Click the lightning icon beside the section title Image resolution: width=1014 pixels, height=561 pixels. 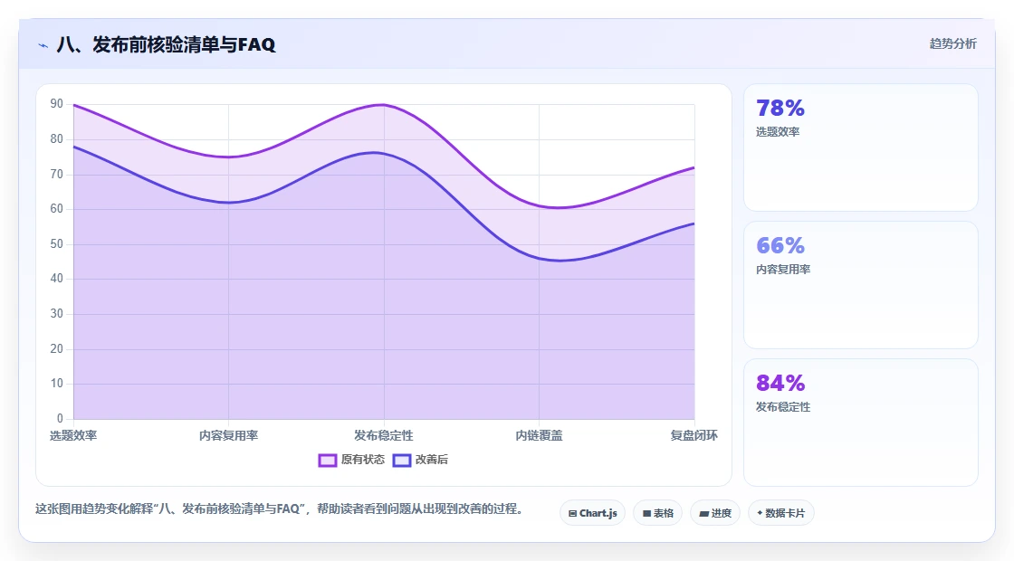pyautogui.click(x=43, y=45)
